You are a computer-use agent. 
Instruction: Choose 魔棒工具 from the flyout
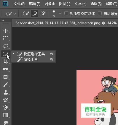click(x=34, y=59)
